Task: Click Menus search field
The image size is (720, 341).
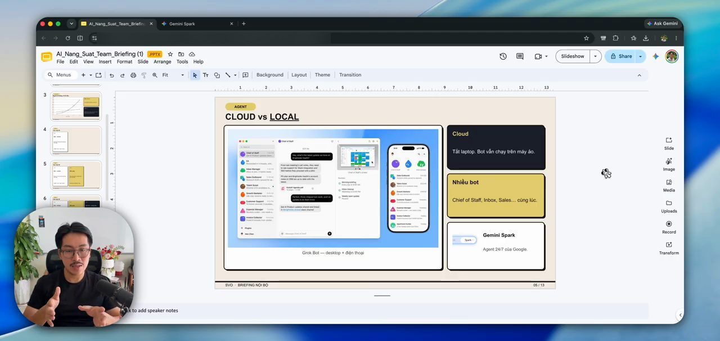Action: point(60,75)
